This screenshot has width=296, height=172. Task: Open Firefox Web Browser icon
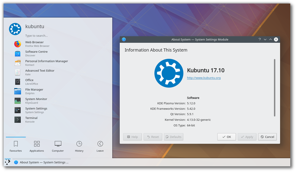tap(18, 44)
